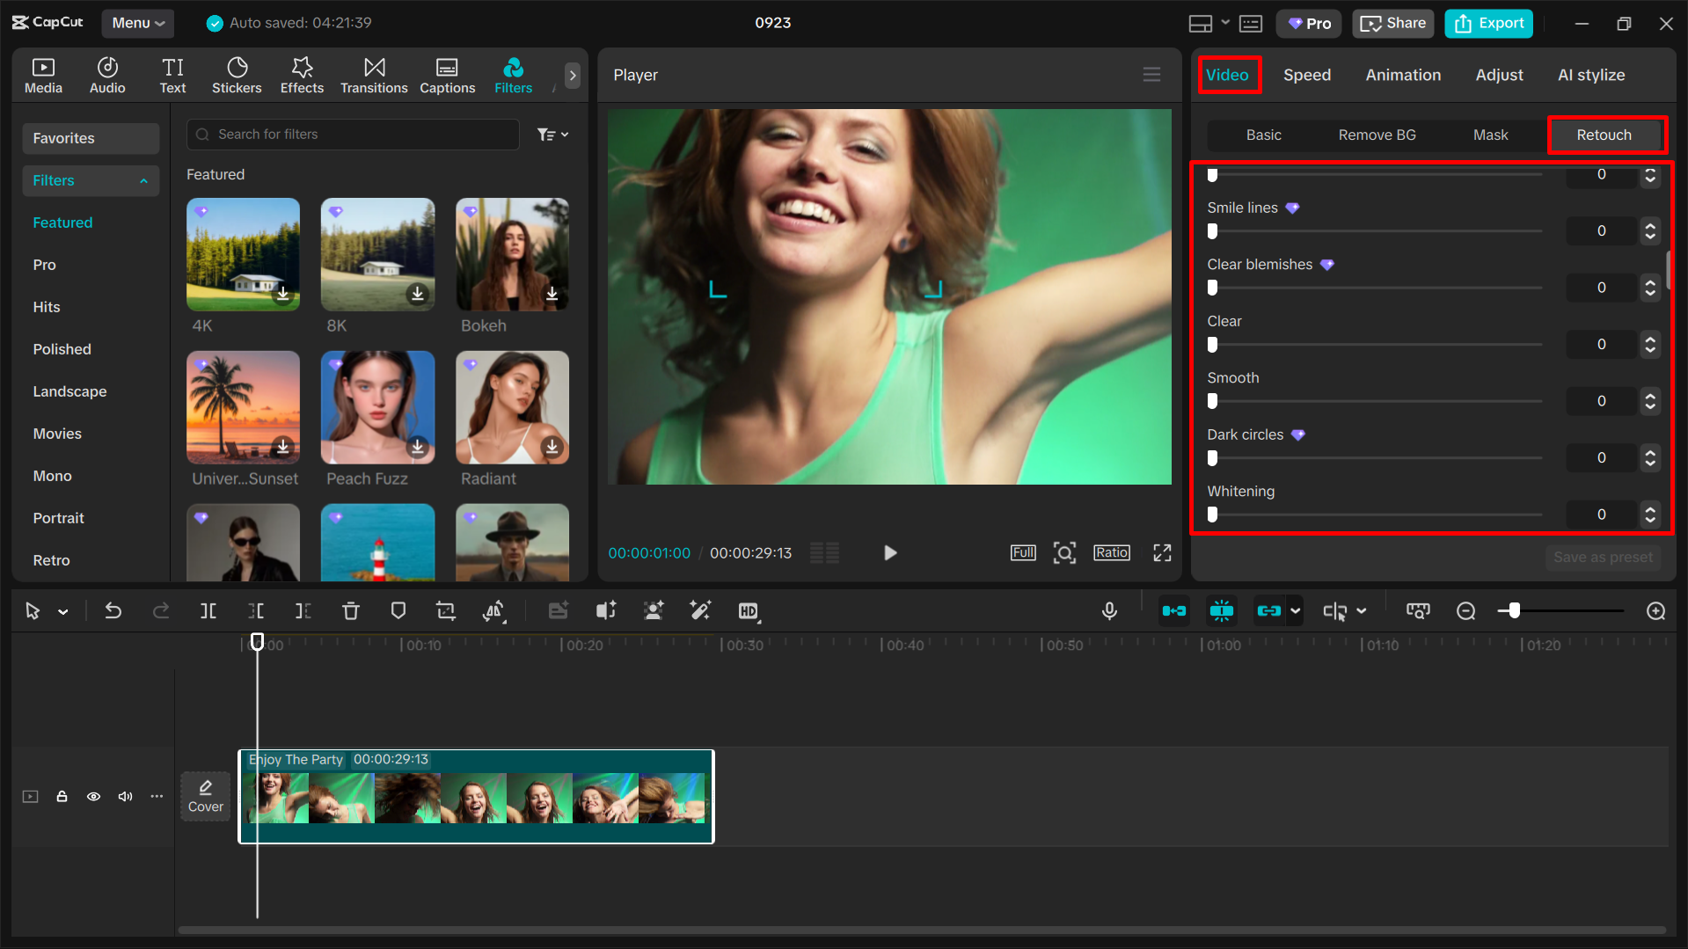
Task: Select the Split tool
Action: [x=208, y=610]
